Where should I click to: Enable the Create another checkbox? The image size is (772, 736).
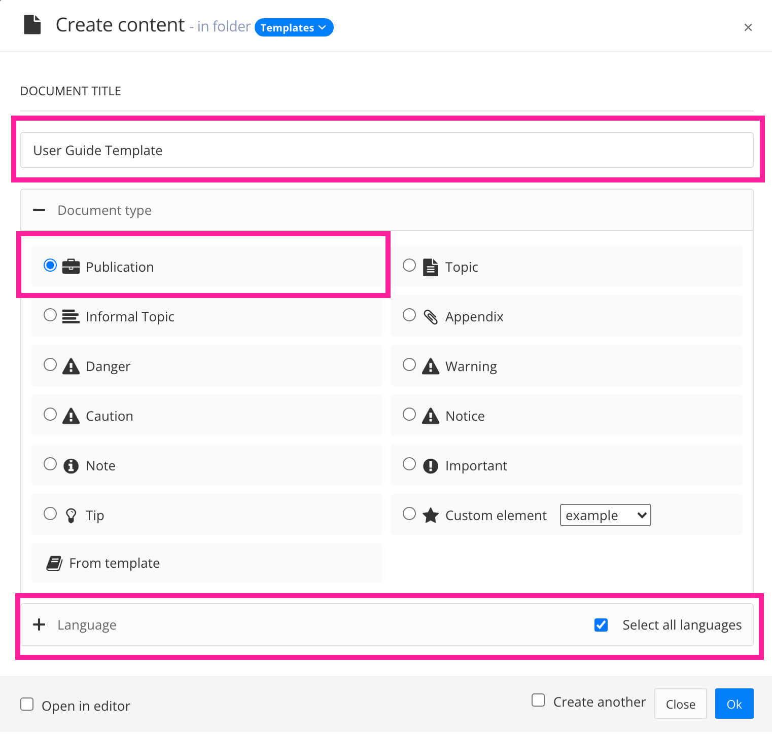click(538, 700)
